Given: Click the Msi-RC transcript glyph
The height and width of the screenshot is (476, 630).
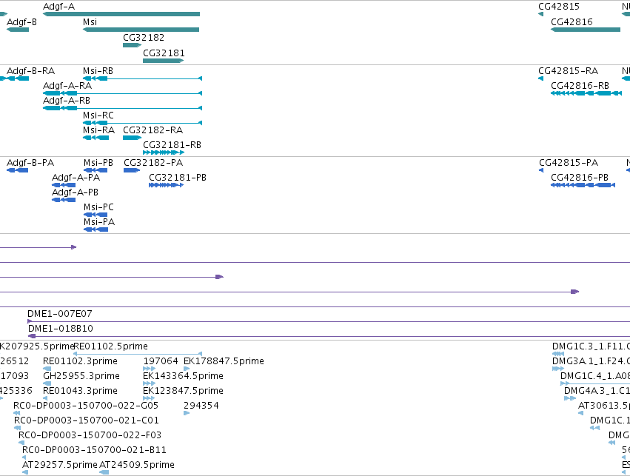Looking at the screenshot, I should pos(142,123).
